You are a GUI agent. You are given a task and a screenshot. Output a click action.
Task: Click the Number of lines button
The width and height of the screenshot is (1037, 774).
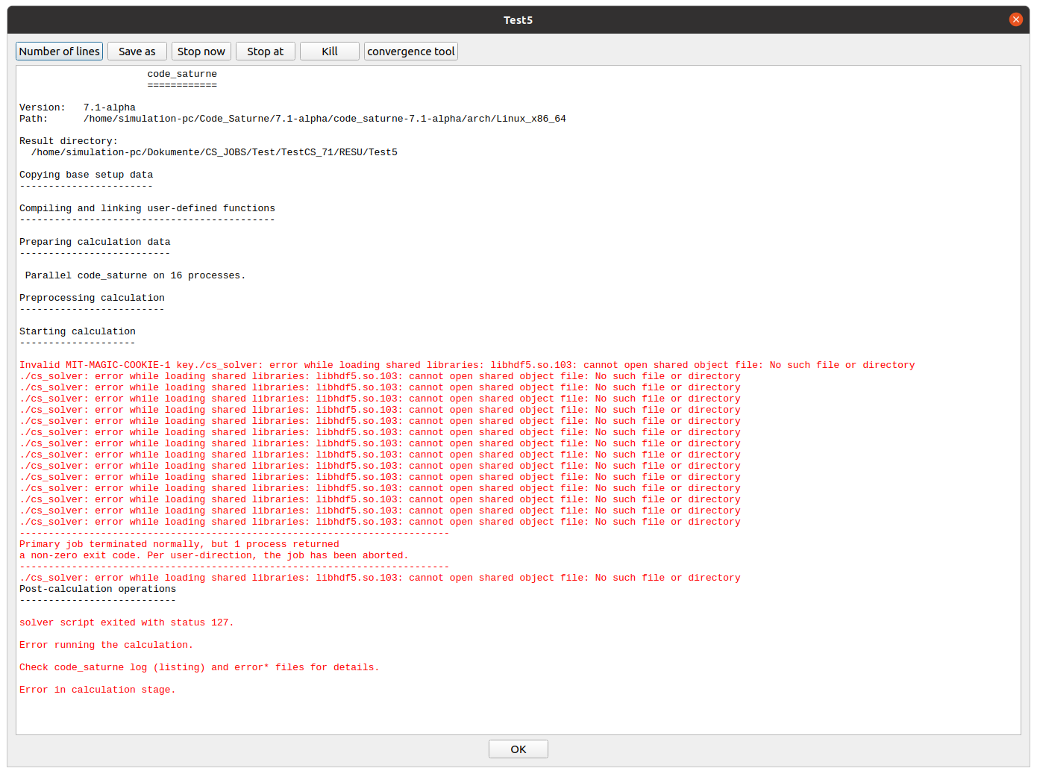[x=59, y=51]
